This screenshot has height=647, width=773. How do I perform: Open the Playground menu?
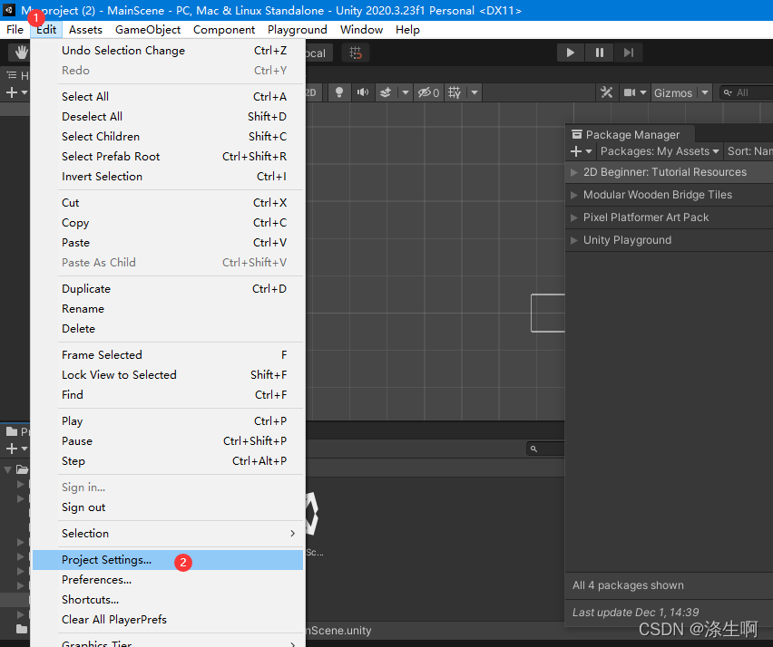tap(298, 30)
